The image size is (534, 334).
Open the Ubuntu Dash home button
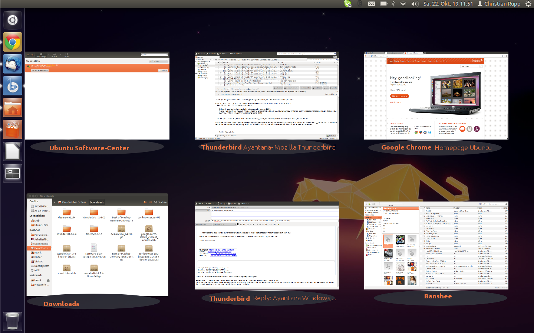pyautogui.click(x=13, y=20)
